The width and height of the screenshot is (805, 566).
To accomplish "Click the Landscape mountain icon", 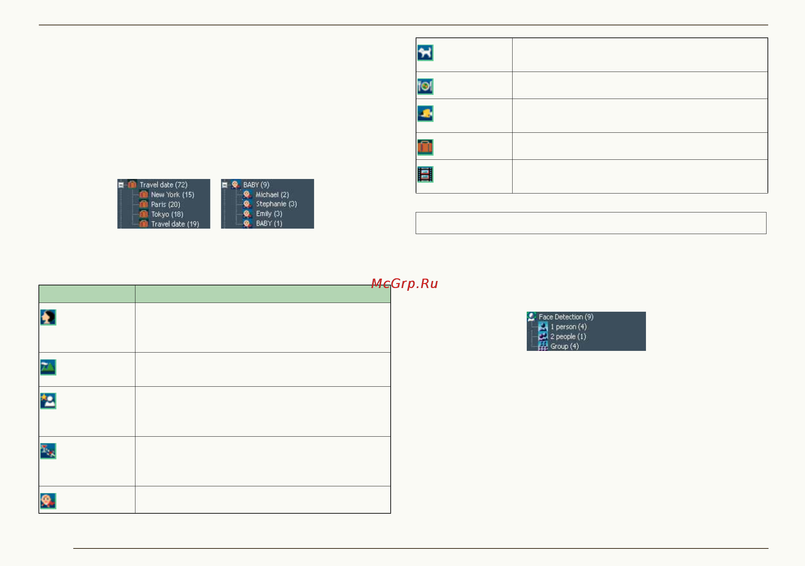I will pyautogui.click(x=48, y=367).
